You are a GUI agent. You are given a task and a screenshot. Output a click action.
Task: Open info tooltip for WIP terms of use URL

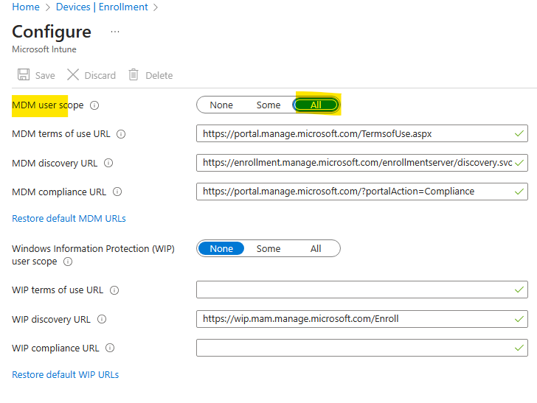(114, 290)
